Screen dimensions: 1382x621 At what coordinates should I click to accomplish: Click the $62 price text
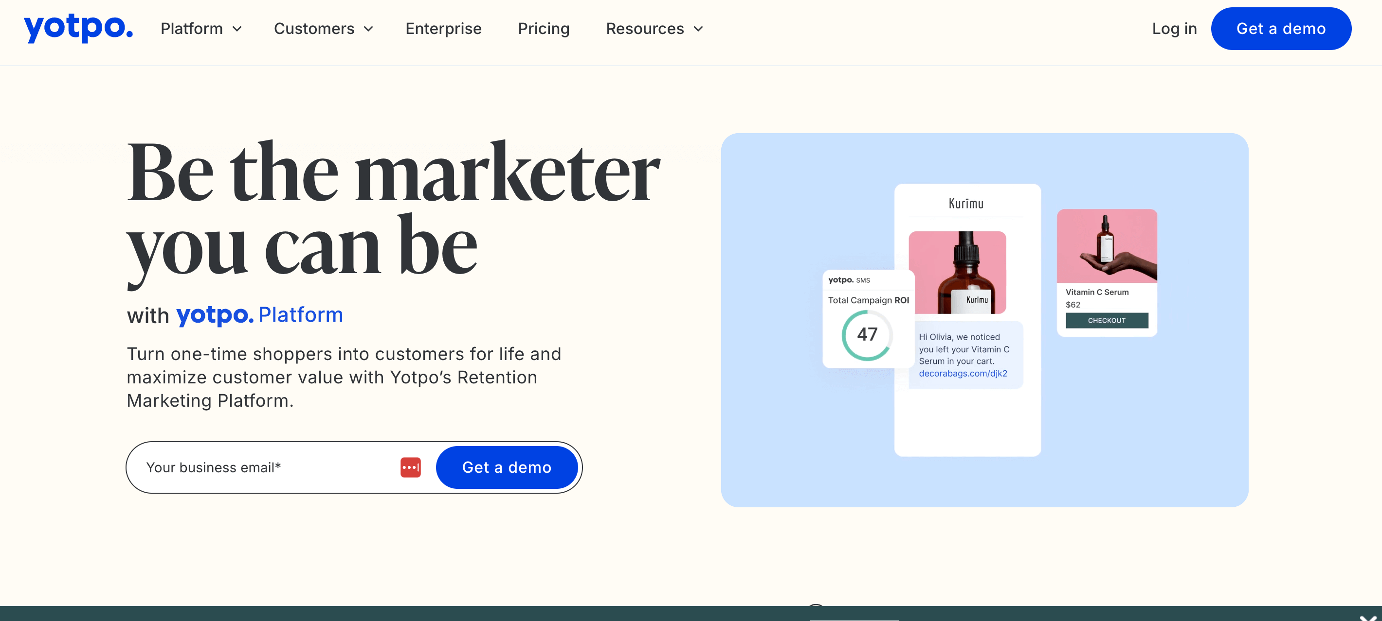pyautogui.click(x=1073, y=304)
